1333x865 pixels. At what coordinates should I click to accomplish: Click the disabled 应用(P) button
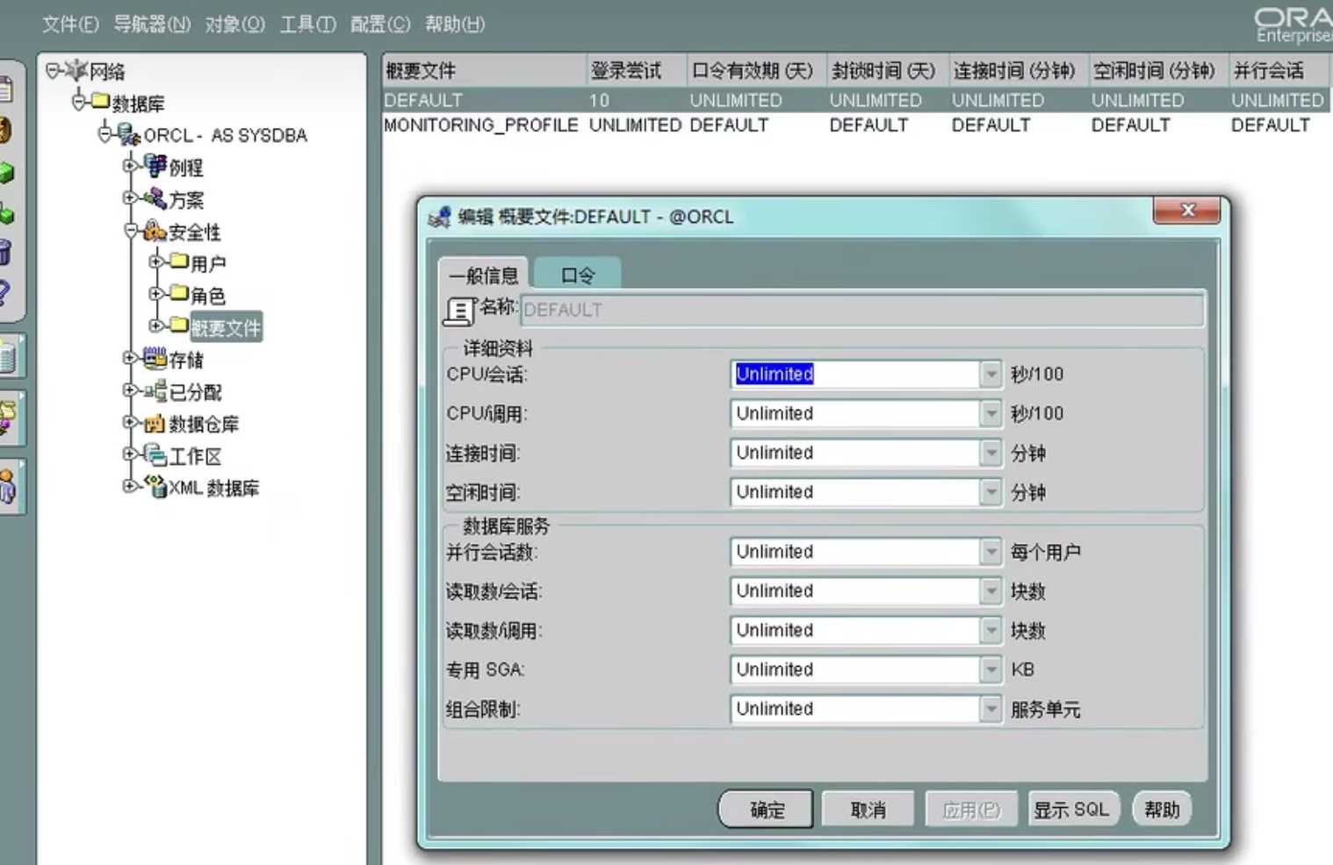click(970, 809)
